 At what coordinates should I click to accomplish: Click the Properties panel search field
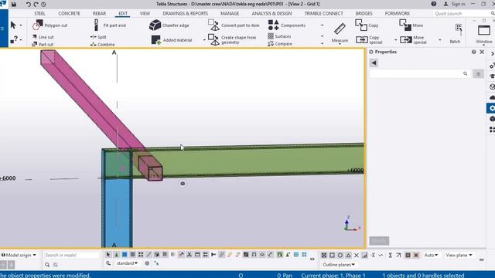419,74
